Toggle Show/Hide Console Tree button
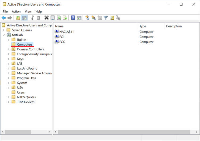200x141 pixels. 24,18
